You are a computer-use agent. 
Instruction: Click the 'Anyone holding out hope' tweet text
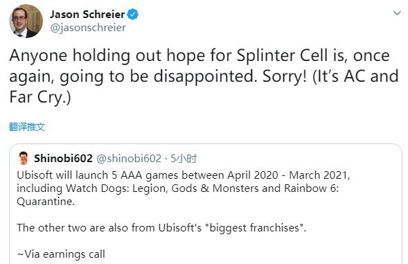pos(204,76)
